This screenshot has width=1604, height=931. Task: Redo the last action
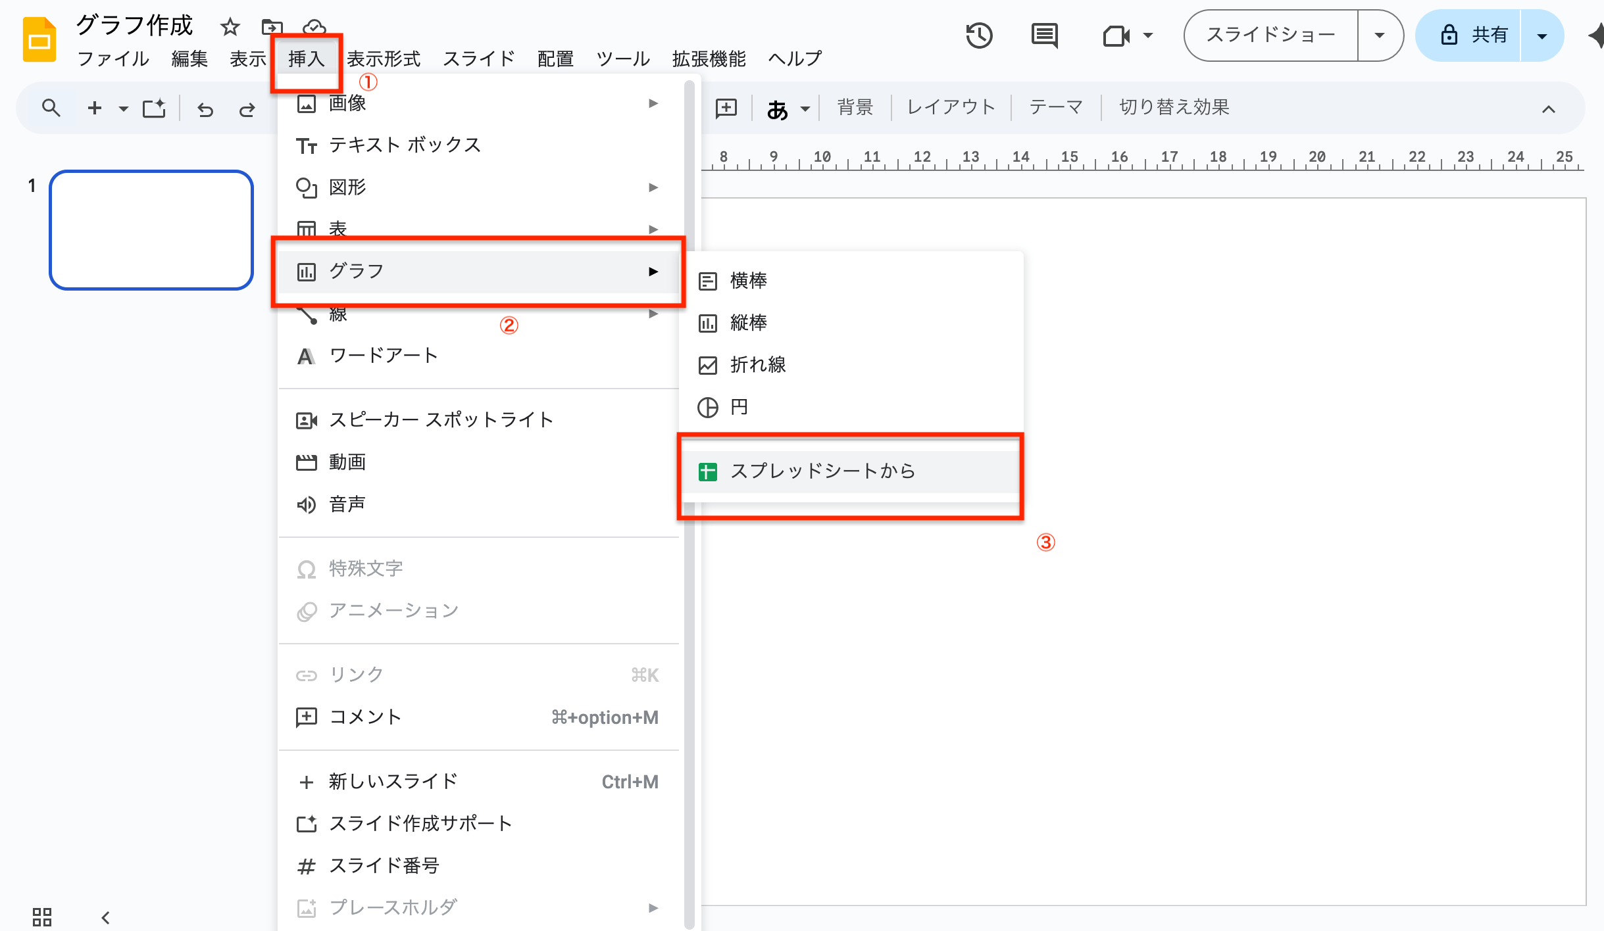(x=248, y=108)
